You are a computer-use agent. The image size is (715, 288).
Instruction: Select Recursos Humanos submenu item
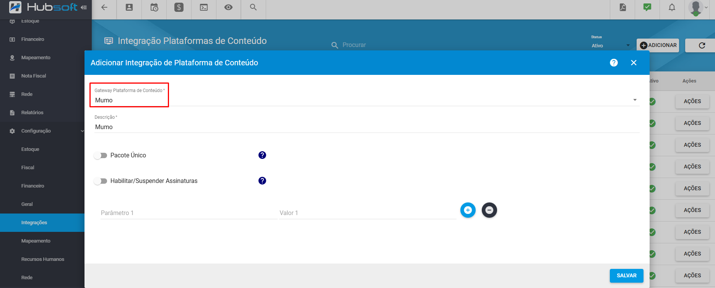[x=42, y=259]
